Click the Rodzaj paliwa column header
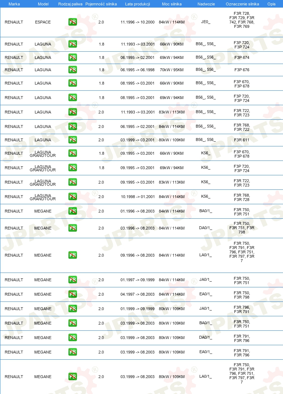Image resolution: width=283 pixels, height=394 pixels. click(x=70, y=4)
